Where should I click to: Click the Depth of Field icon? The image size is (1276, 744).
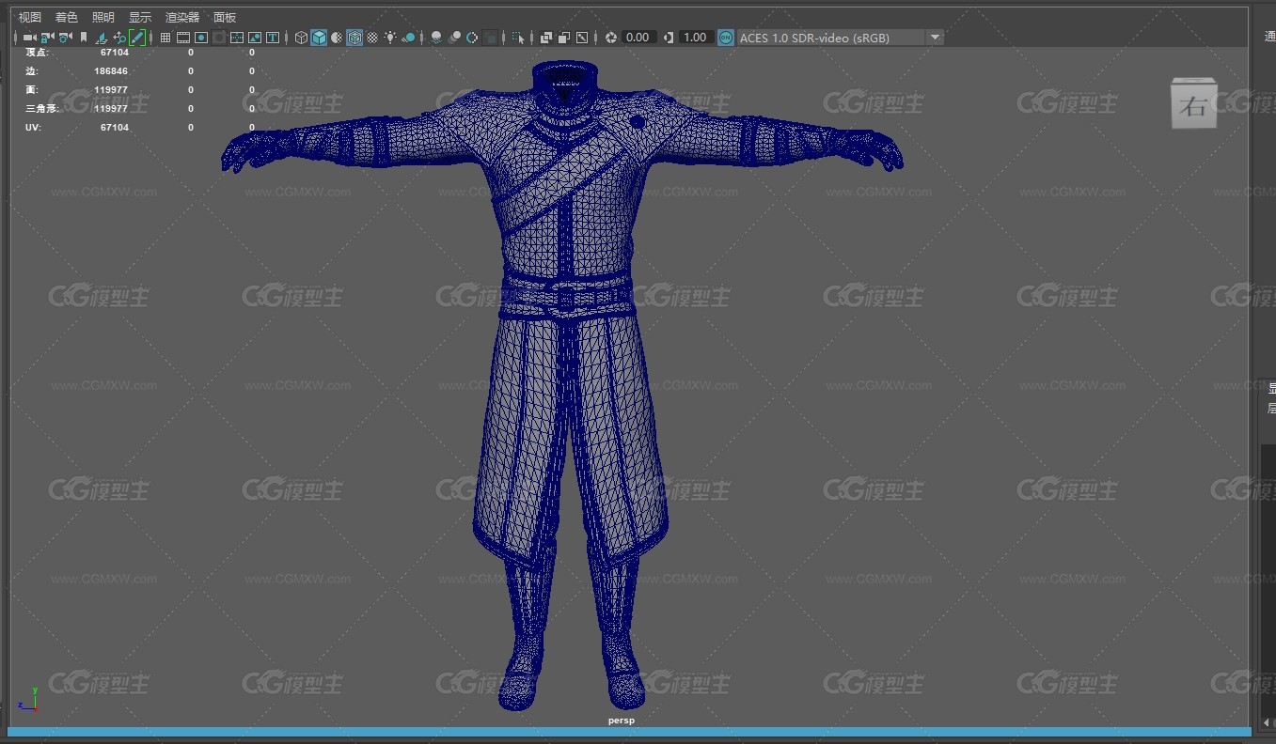coord(490,38)
